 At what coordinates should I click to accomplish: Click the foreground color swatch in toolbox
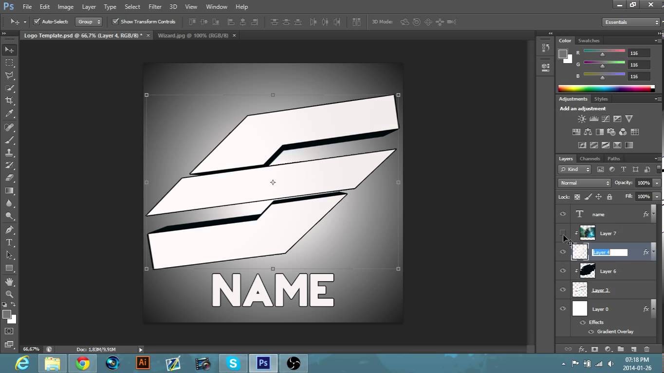pos(7,314)
